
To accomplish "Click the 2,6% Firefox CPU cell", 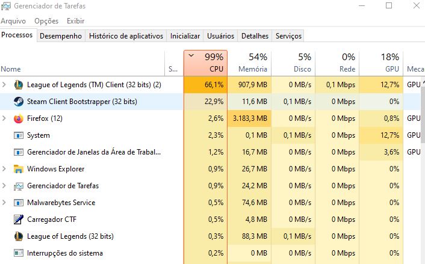I will click(205, 118).
